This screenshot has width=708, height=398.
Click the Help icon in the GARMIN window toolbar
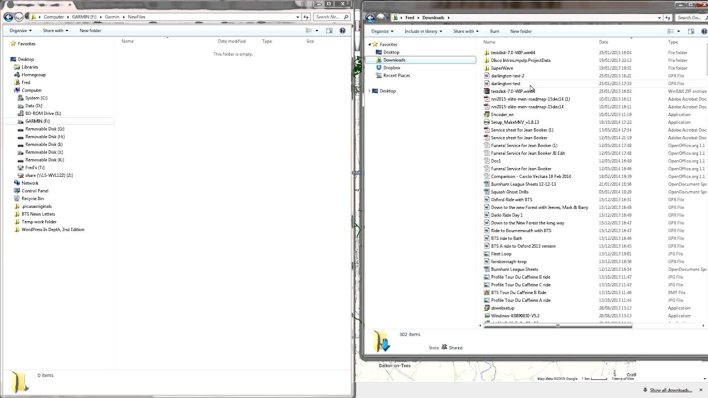[x=342, y=30]
